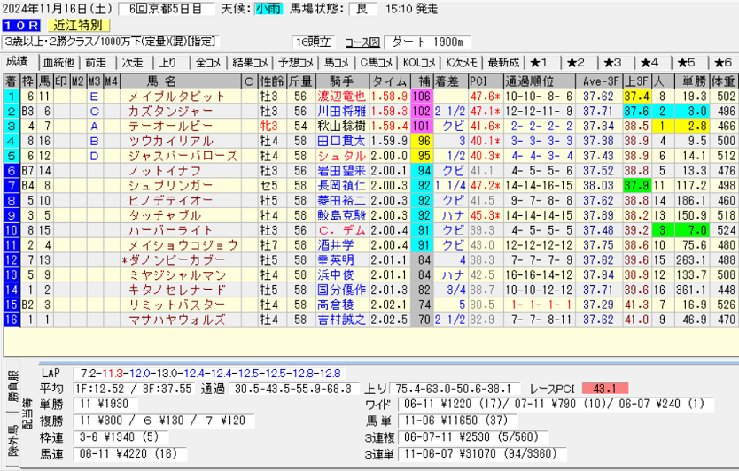Click jockey 川田将雅 name
739x471 pixels.
[340, 111]
